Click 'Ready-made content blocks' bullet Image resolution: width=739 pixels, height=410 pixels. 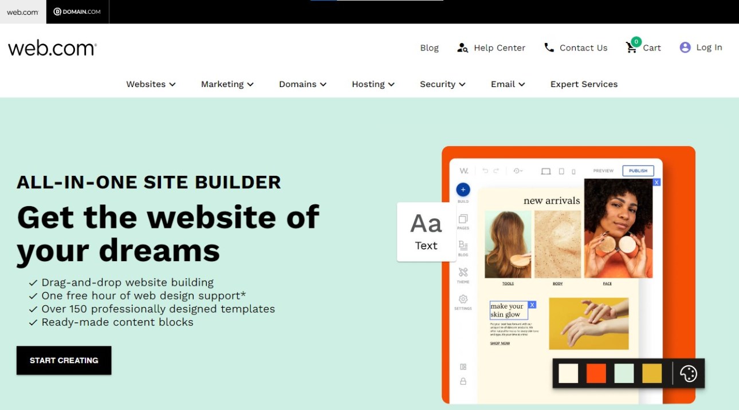[x=117, y=322]
